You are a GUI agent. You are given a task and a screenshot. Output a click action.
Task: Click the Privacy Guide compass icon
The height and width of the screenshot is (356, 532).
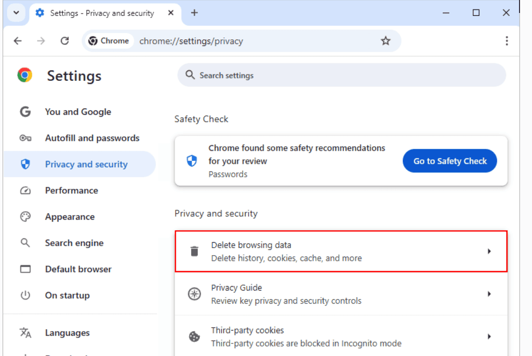click(194, 294)
